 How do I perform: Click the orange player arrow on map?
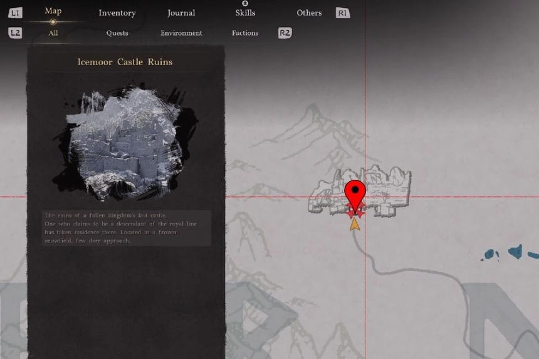coord(355,224)
